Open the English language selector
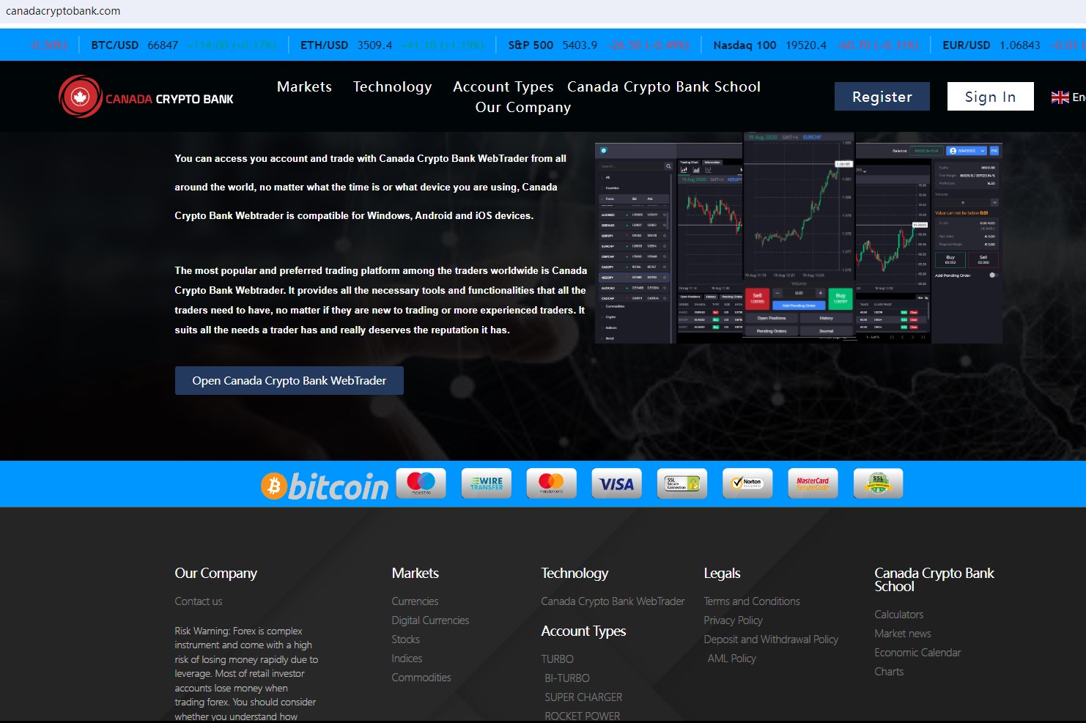The width and height of the screenshot is (1086, 723). click(x=1068, y=97)
